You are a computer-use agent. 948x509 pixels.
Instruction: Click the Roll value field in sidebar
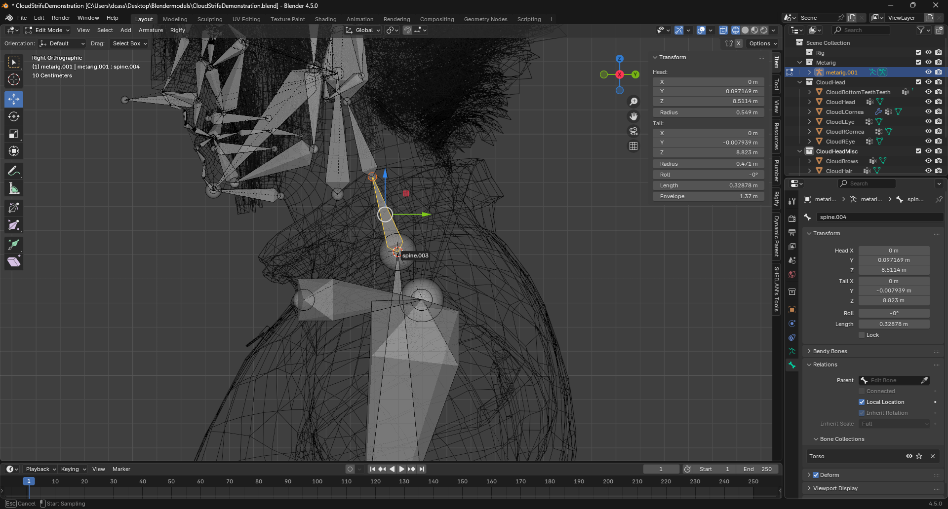point(709,175)
